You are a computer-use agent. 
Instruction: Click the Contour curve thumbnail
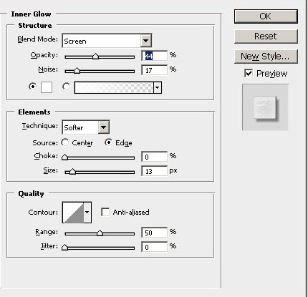[73, 213]
